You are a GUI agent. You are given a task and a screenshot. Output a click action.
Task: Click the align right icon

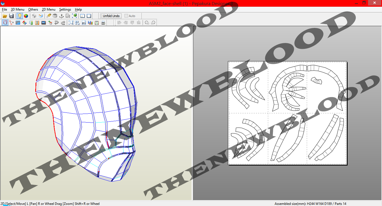point(126,23)
